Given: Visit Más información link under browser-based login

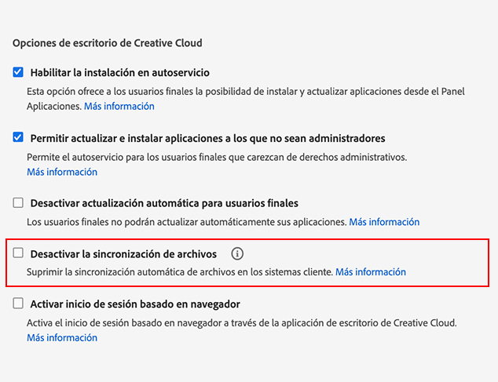Looking at the screenshot, I should [x=62, y=337].
